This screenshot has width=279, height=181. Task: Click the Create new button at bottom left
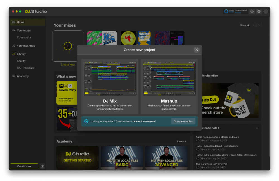pyautogui.click(x=24, y=166)
